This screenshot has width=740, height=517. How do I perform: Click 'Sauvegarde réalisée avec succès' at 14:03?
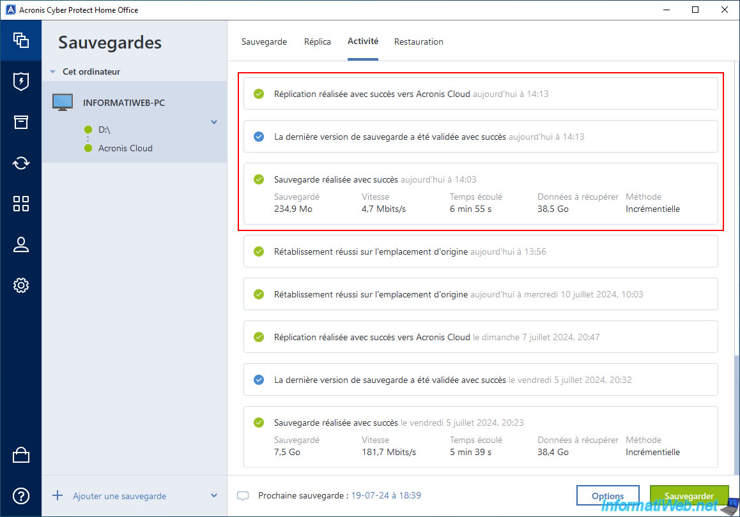point(481,193)
